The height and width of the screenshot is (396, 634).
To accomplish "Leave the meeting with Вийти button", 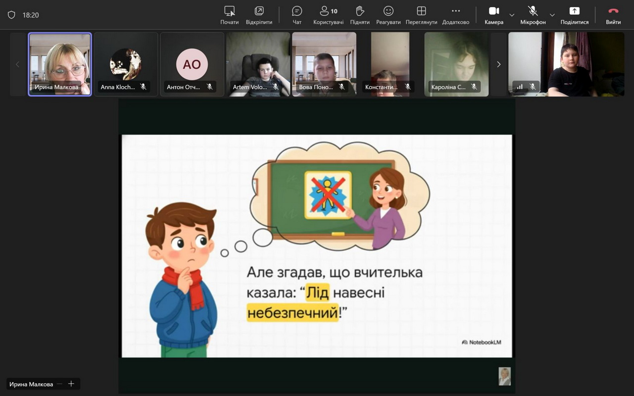I will [x=613, y=14].
